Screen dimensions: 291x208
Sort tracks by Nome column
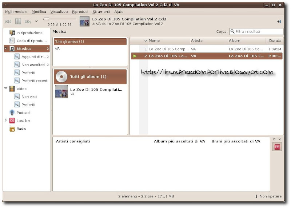tap(169, 41)
